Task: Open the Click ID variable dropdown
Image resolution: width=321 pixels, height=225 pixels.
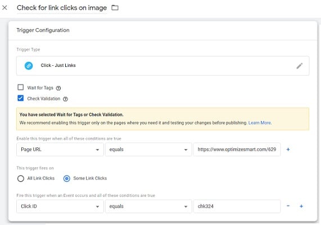Action: click(60, 206)
